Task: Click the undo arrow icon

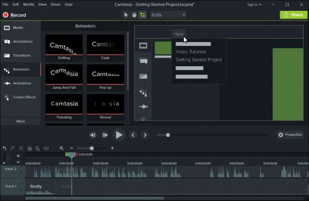Action: [5, 149]
